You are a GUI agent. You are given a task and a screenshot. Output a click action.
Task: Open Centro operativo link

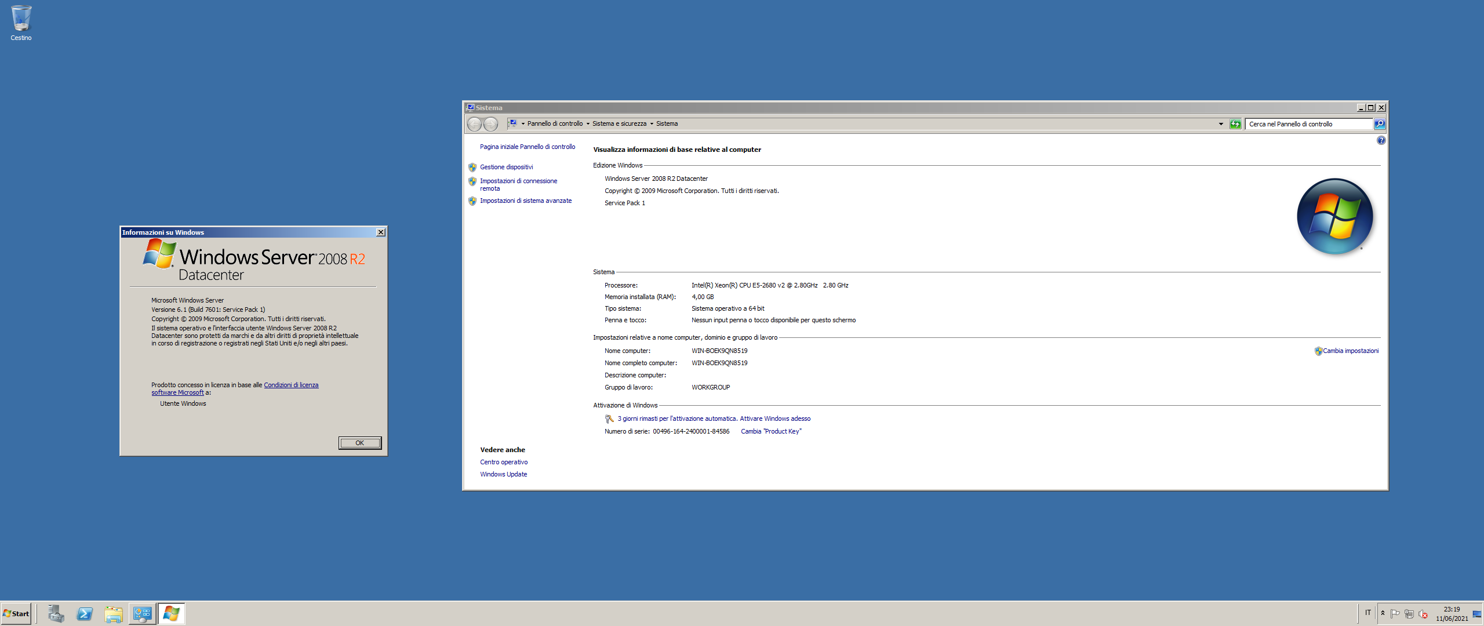(504, 462)
